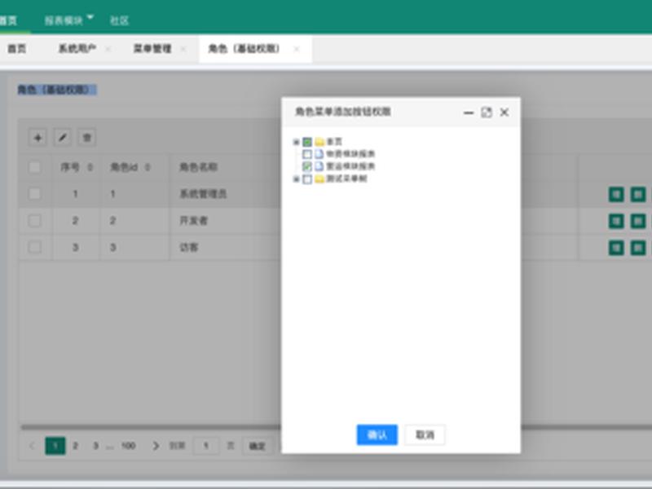Select the 开发者 row checkbox
Image resolution: width=652 pixels, height=489 pixels.
[34, 220]
